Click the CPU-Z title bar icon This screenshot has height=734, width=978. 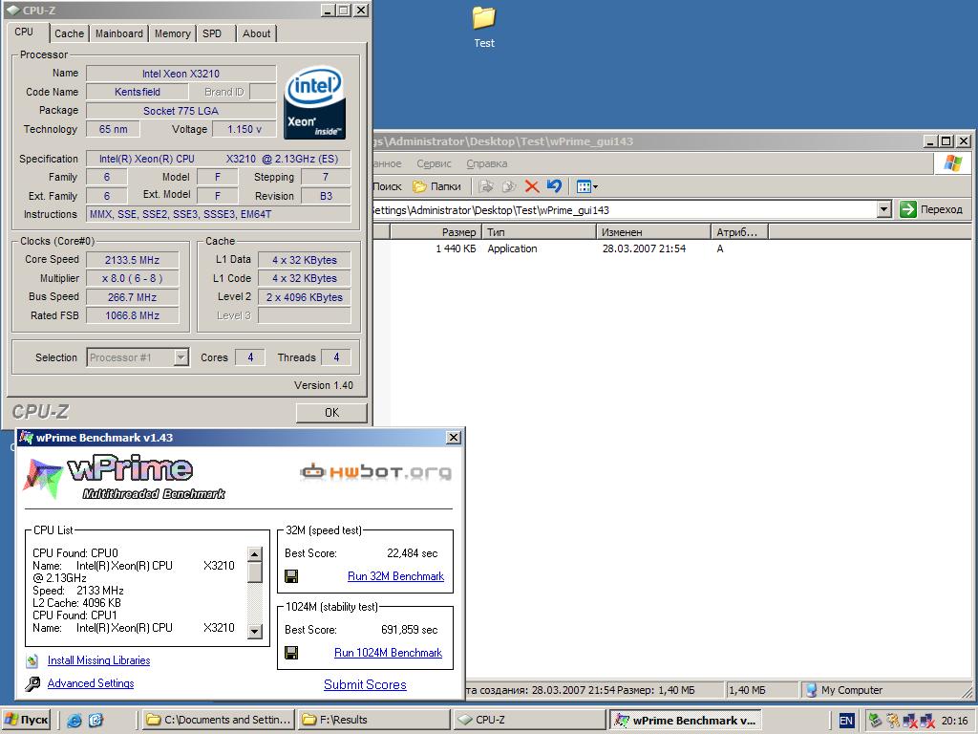point(12,10)
